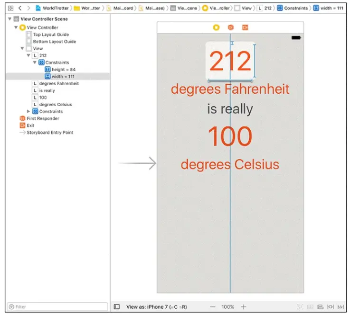Select the 100 label on canvas
This screenshot has width=350, height=314.
230,136
